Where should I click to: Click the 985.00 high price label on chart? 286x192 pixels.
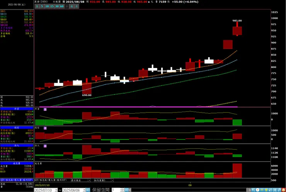coord(237,20)
